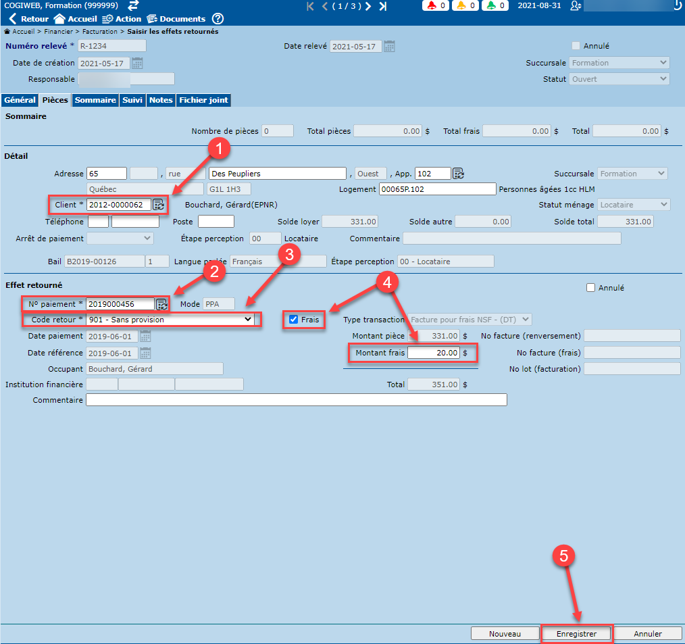Switch to the Sommaire tab
This screenshot has width=685, height=644.
point(95,100)
